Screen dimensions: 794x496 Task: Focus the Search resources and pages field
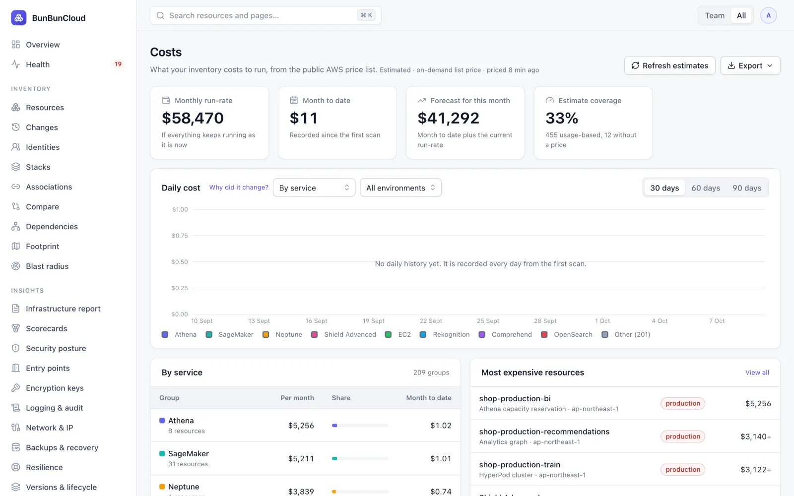(x=265, y=15)
